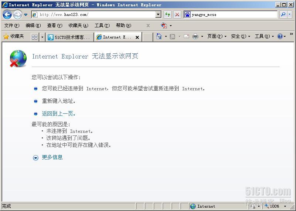Click the RSS feeds icon
The width and height of the screenshot is (296, 211).
coord(172,36)
